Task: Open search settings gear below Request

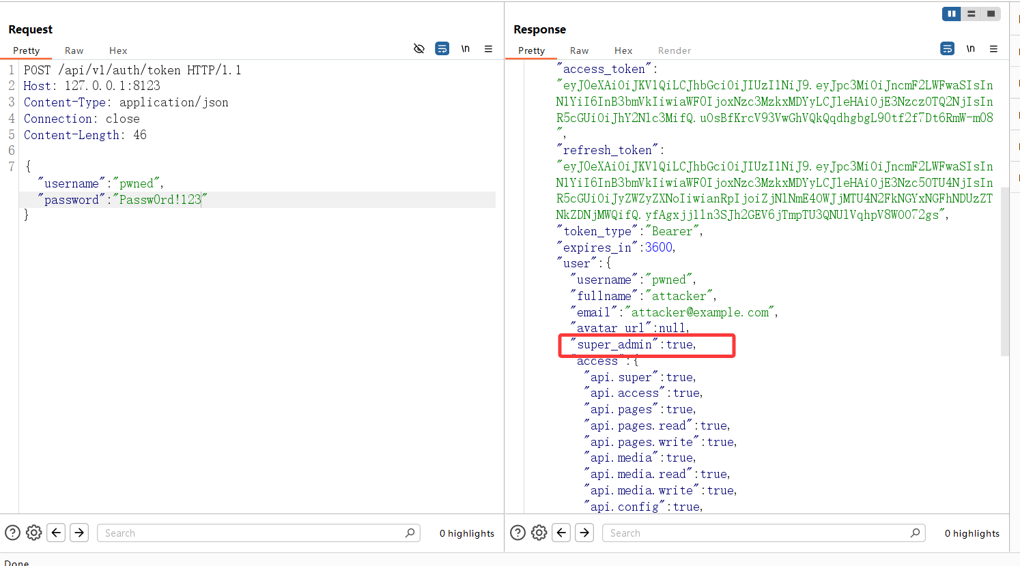Action: click(x=34, y=533)
